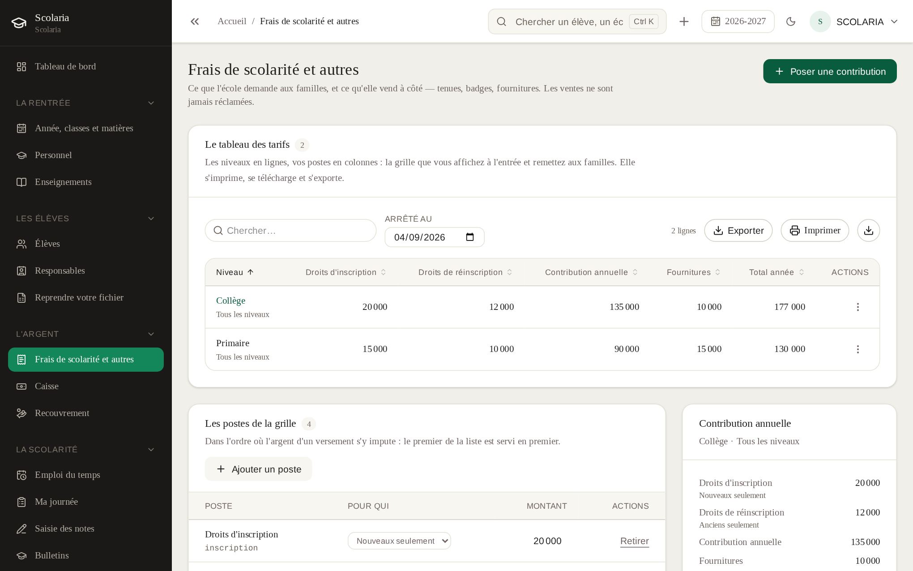Open the date picker calendar icon
913x571 pixels.
[x=469, y=237]
